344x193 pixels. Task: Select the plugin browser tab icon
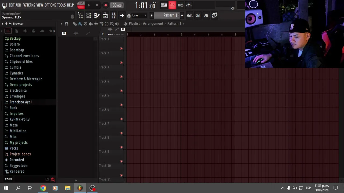(25, 31)
